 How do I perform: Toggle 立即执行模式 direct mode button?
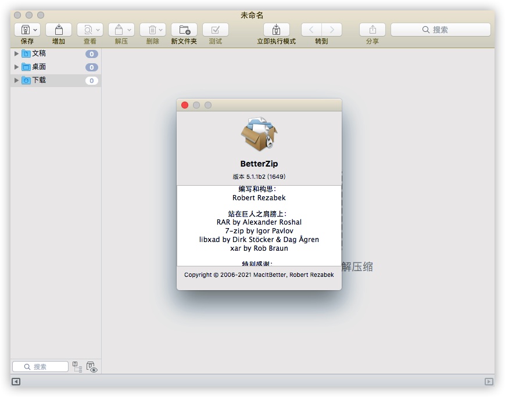(277, 30)
